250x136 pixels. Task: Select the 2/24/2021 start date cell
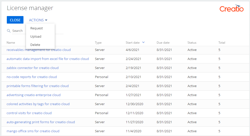(133, 59)
